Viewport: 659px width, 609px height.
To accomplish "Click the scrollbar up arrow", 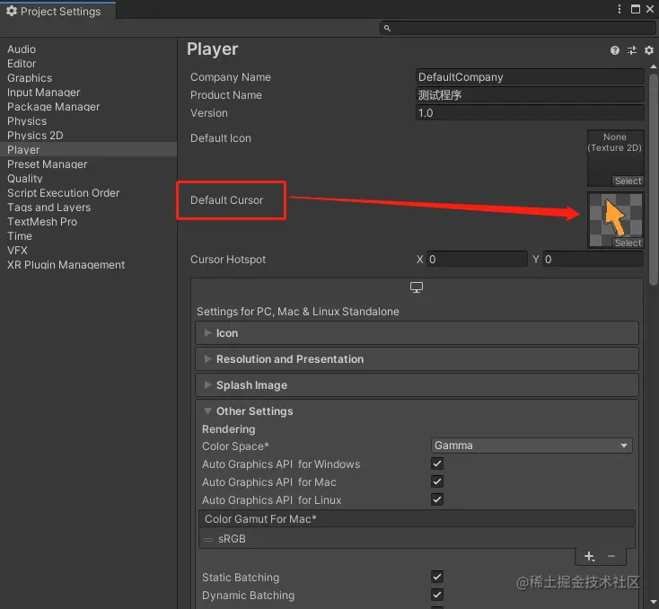I will [653, 66].
